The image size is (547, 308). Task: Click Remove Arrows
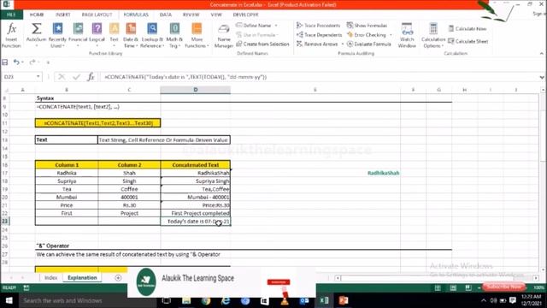pyautogui.click(x=317, y=44)
